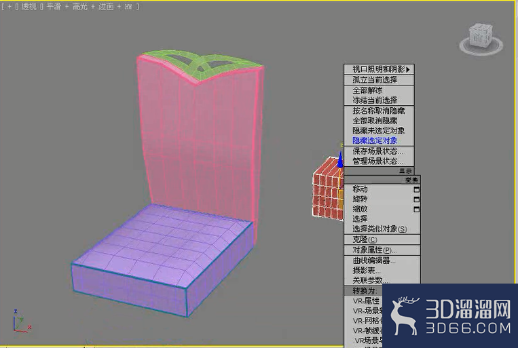Click the blue Z-axis gizmo arrow
This screenshot has height=348, width=518.
coord(340,161)
